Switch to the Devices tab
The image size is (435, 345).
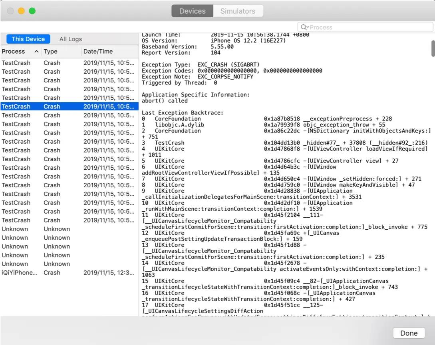tap(192, 11)
